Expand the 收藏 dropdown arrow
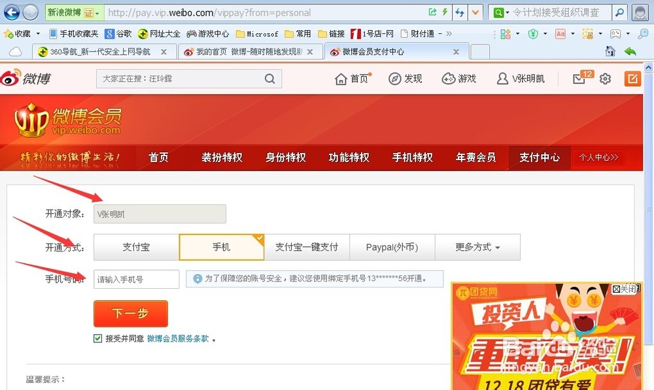 coord(38,34)
